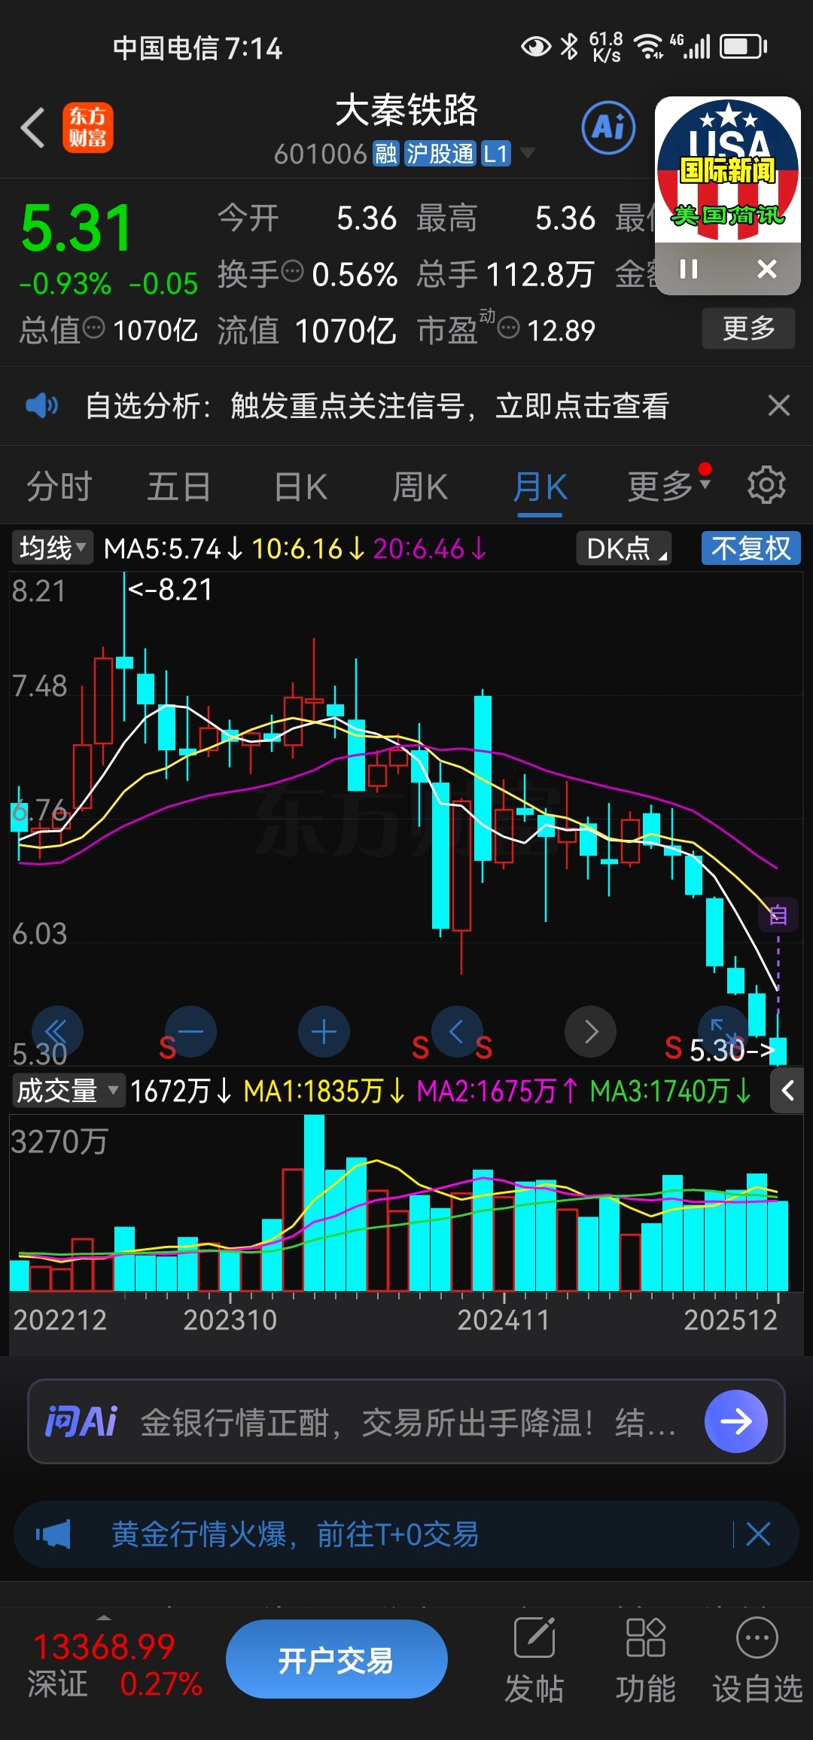Tap the eye comfort status icon
The width and height of the screenshot is (813, 1740).
pos(536,47)
